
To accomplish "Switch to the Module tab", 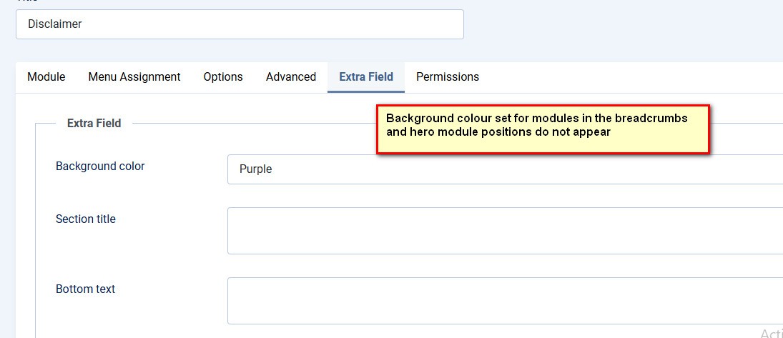I will pos(46,77).
